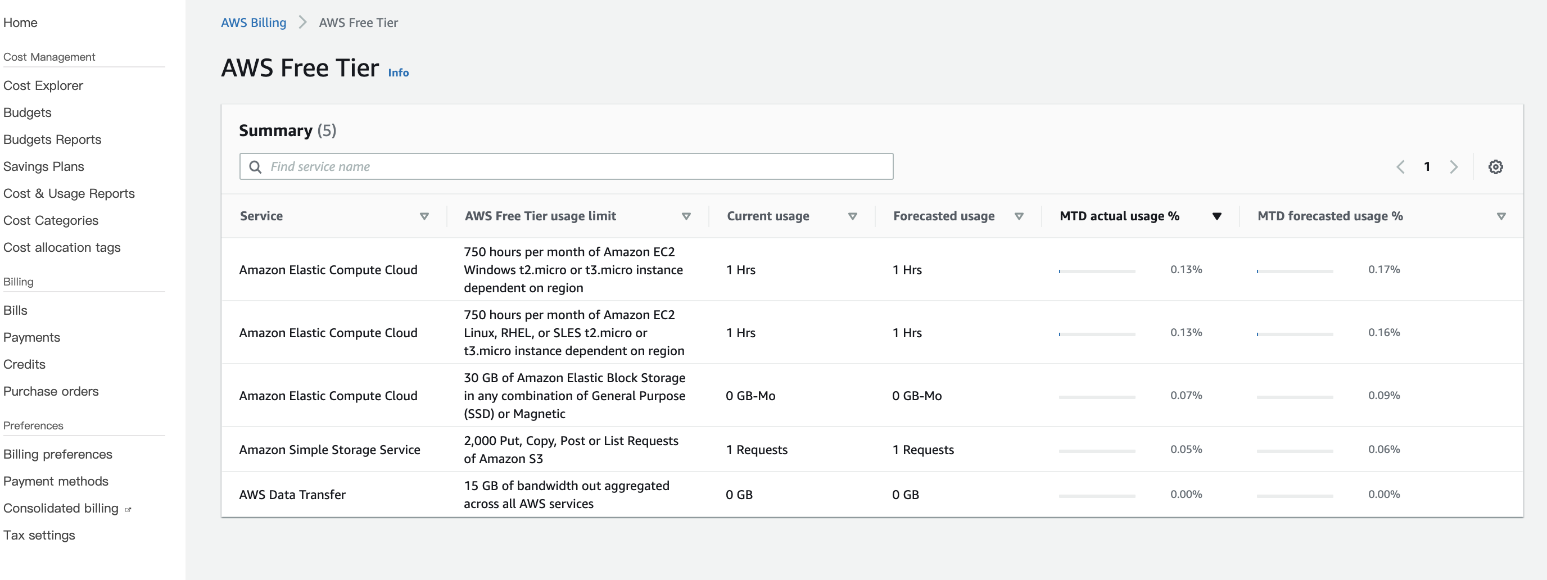
Task: Open Consolidated billing link
Action: click(61, 509)
